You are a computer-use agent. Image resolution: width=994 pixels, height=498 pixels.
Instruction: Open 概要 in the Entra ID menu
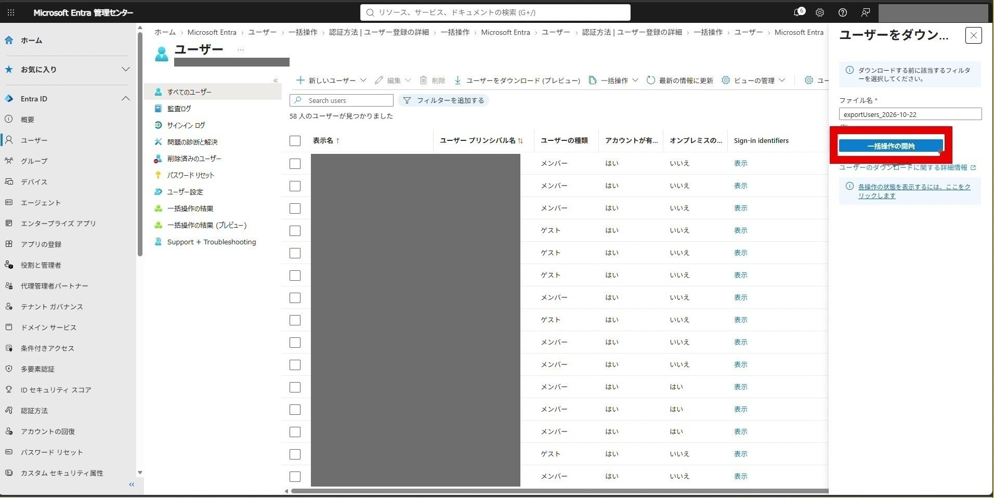pyautogui.click(x=28, y=120)
